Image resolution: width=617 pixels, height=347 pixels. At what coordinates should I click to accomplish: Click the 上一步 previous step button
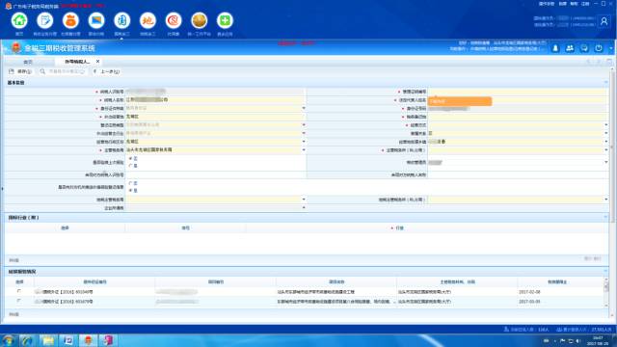(106, 71)
